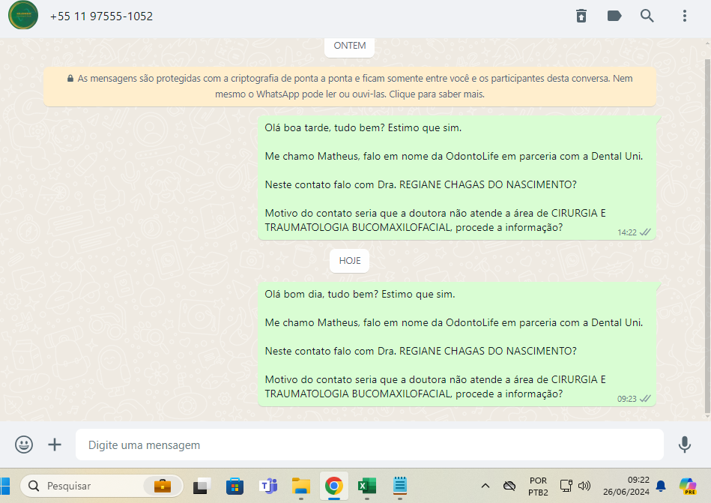Open Task View from the taskbar
This screenshot has height=503, width=711.
click(x=202, y=486)
